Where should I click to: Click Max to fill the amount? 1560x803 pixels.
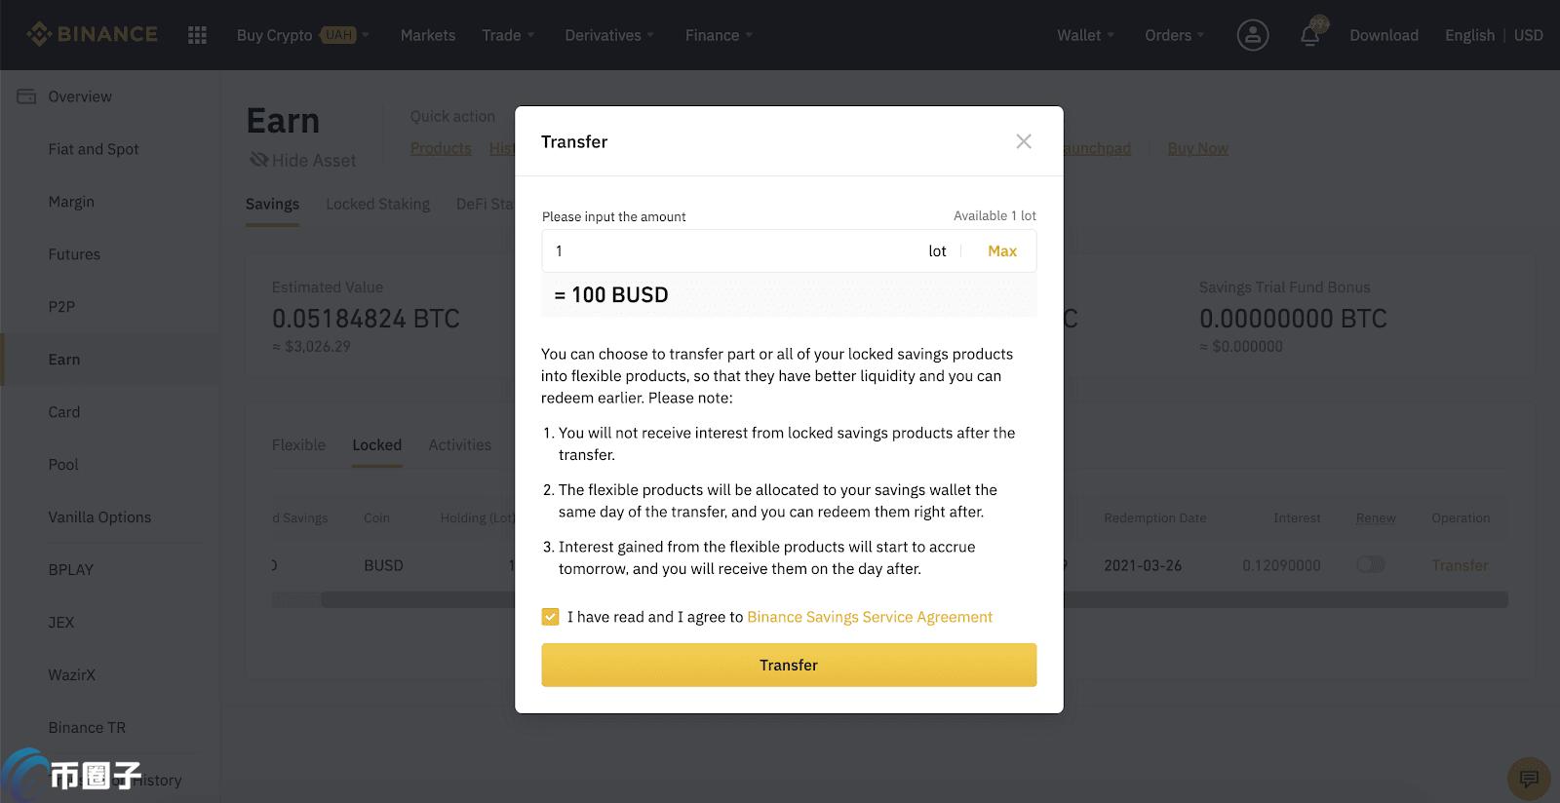click(x=1001, y=250)
